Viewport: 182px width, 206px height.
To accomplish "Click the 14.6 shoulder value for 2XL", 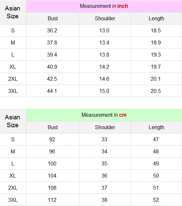I will click(104, 79).
